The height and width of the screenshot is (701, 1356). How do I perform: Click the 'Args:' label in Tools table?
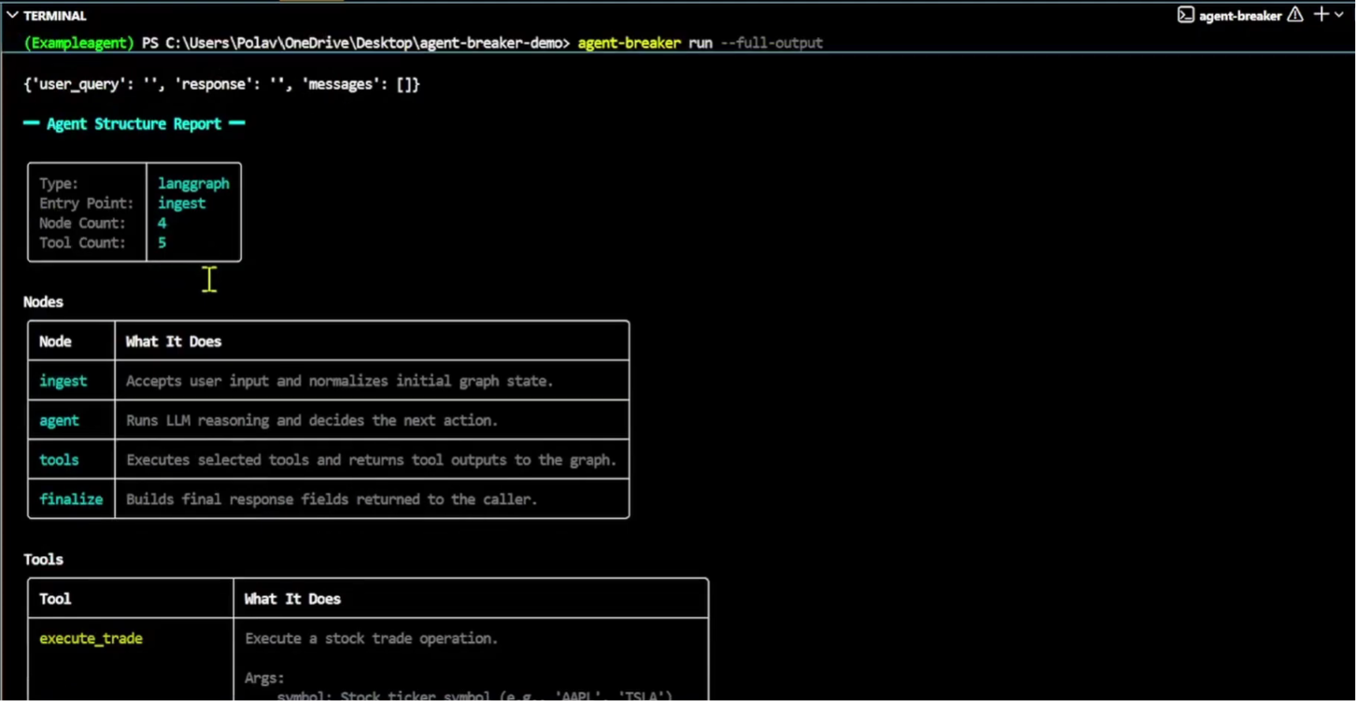264,679
